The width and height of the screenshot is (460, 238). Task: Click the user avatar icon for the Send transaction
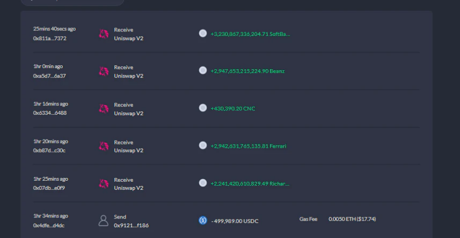click(x=103, y=221)
